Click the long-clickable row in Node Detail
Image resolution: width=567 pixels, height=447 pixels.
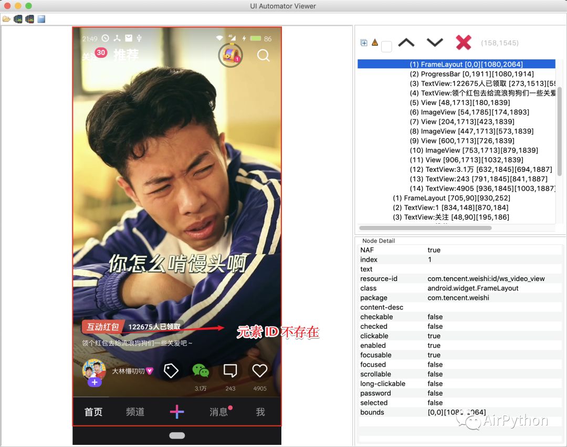click(x=461, y=384)
